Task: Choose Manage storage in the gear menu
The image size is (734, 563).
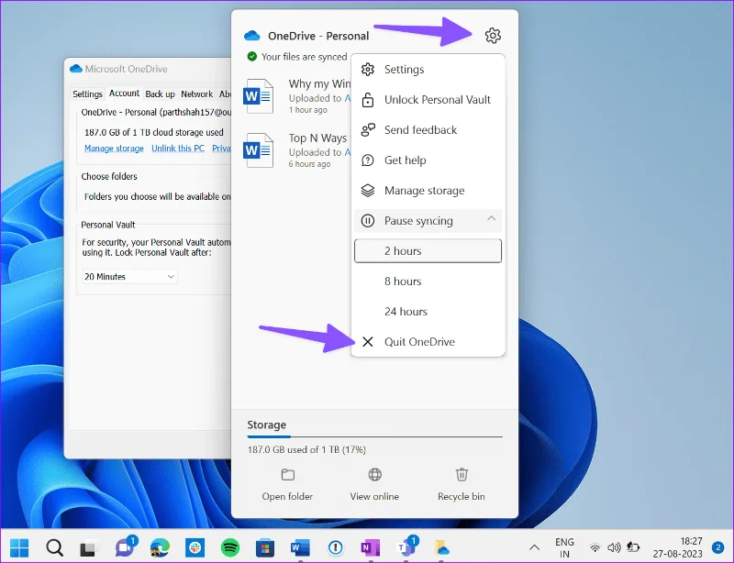Action: point(428,191)
